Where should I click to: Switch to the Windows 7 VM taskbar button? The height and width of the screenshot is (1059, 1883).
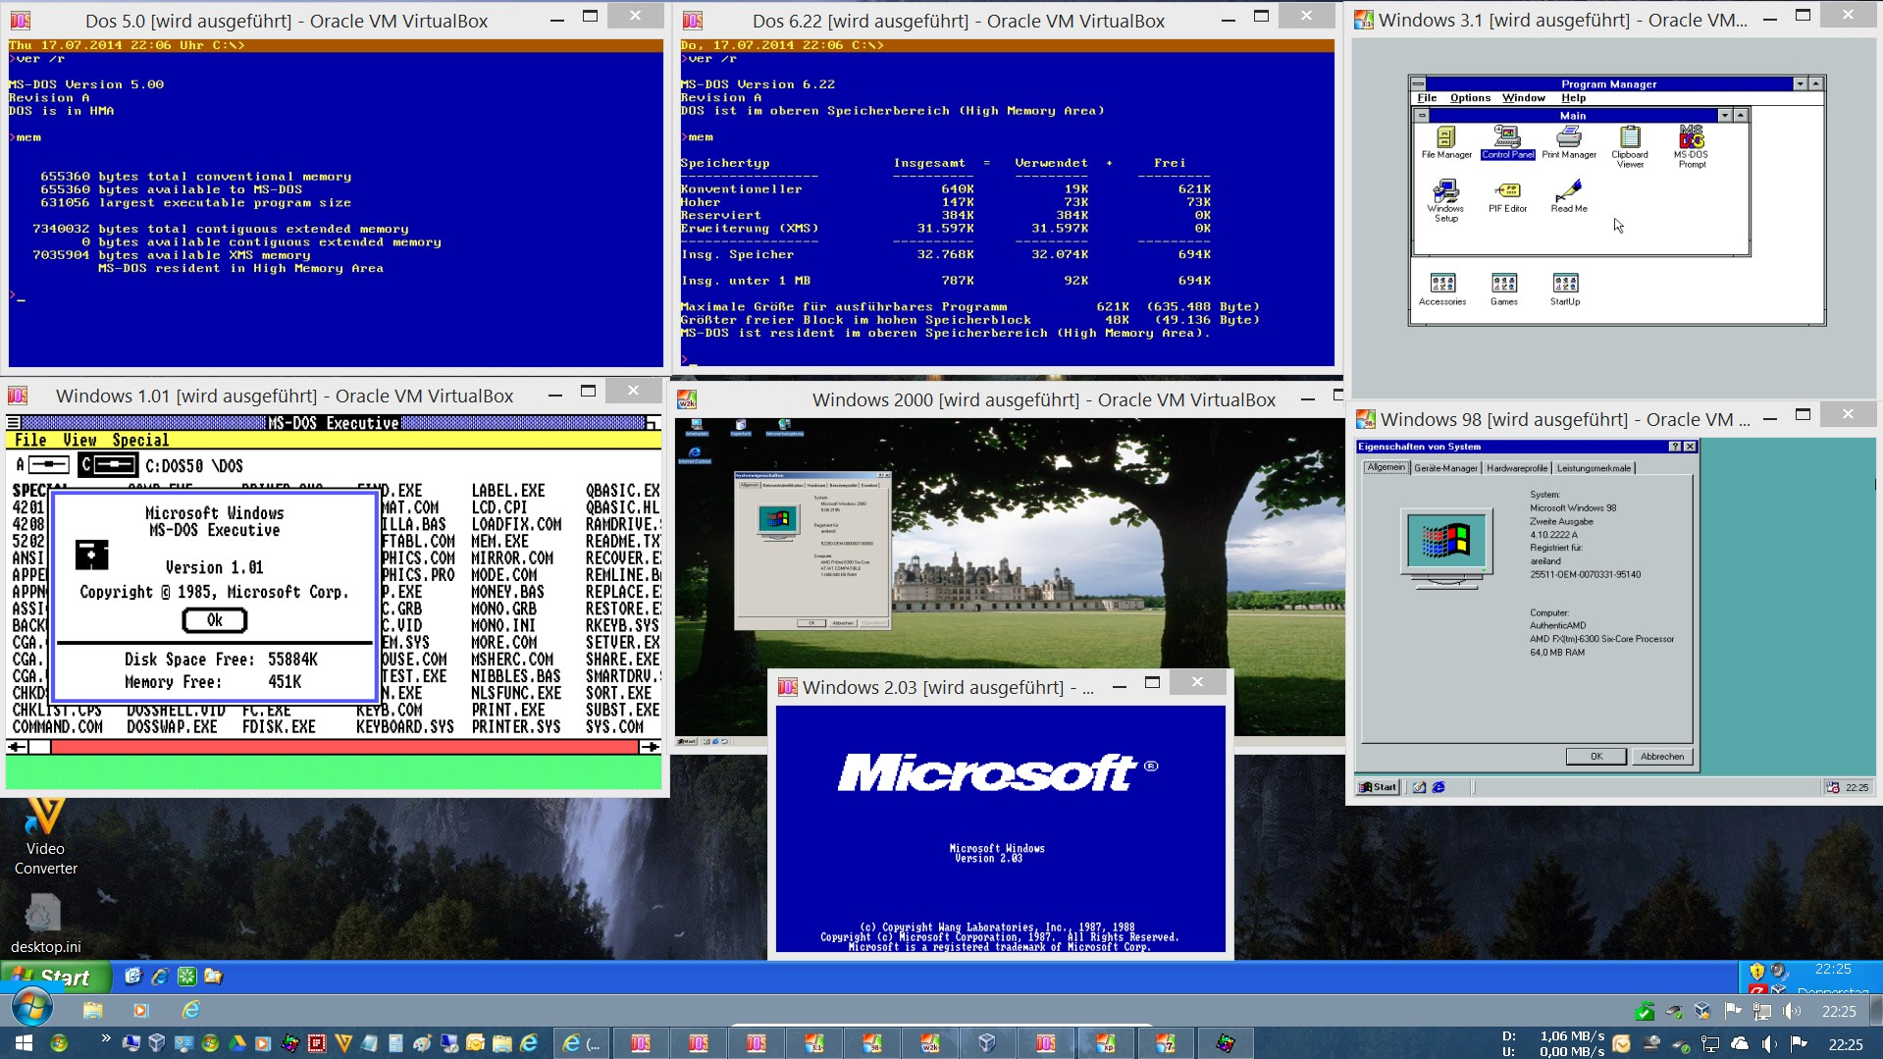coord(1165,1043)
